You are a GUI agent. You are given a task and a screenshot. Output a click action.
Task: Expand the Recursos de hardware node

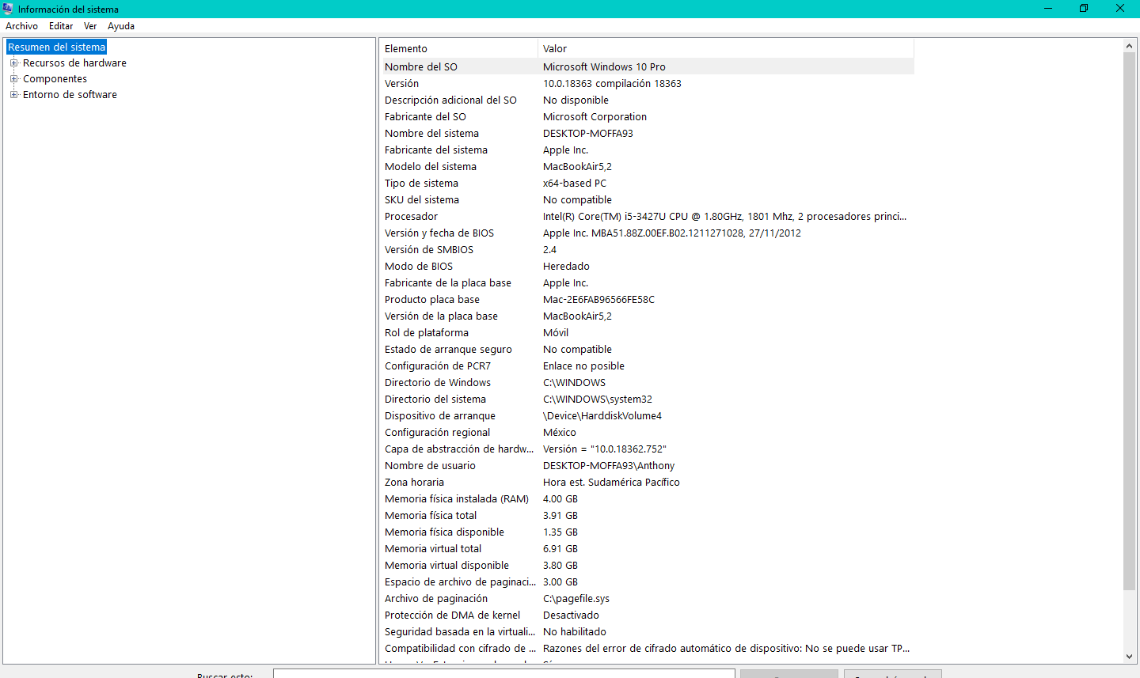coord(13,63)
